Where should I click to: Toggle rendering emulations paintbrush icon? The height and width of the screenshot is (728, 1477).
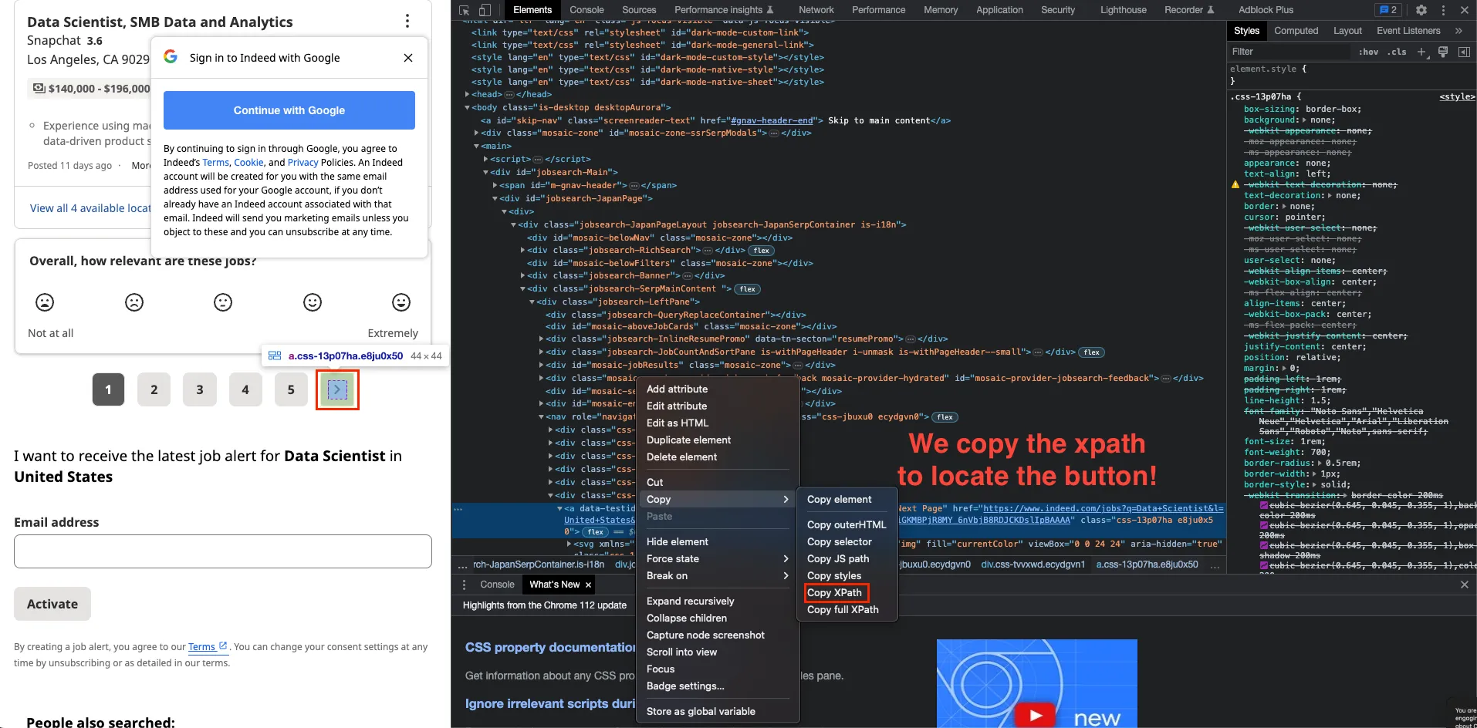[1443, 52]
